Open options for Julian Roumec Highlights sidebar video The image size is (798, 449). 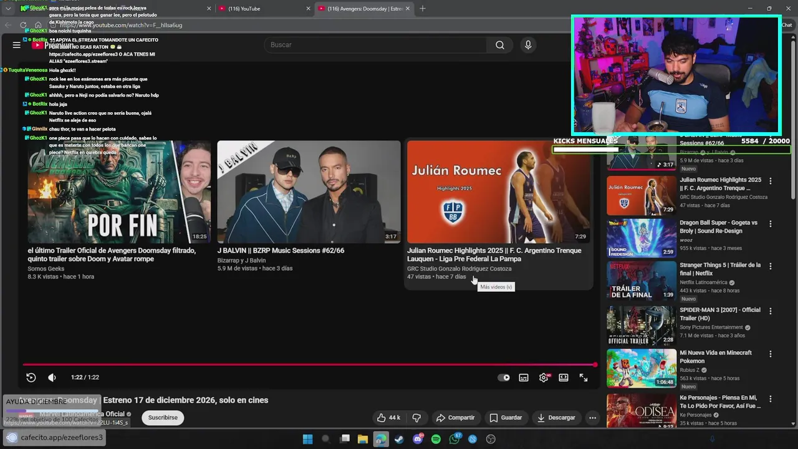click(771, 181)
